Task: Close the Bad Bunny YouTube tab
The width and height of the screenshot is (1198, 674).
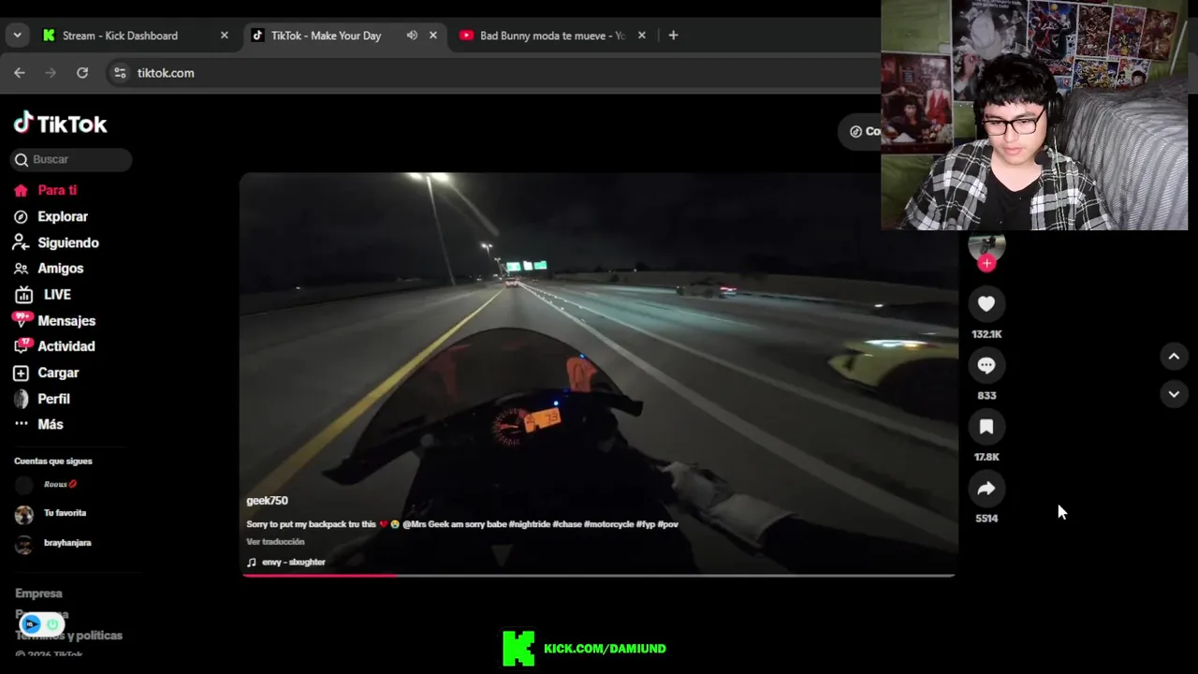Action: 641,36
